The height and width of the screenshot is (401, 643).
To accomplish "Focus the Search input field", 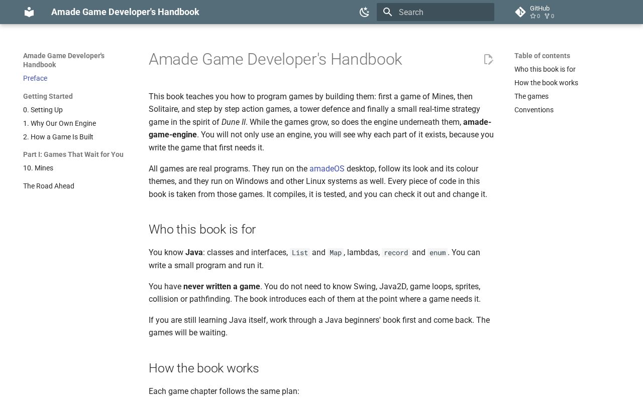I will coord(436,12).
